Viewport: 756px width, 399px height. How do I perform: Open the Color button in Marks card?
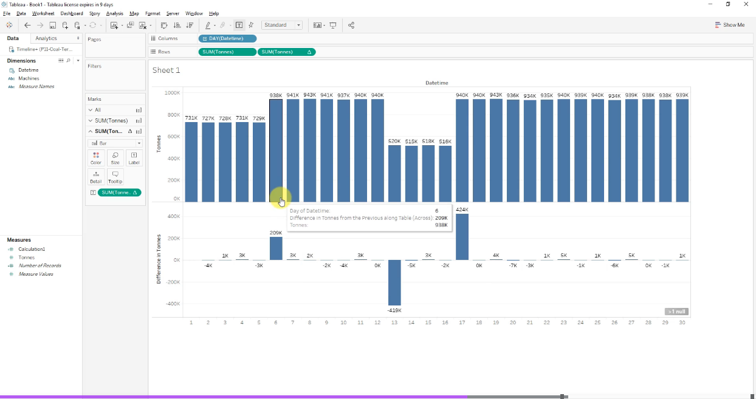[x=96, y=159]
